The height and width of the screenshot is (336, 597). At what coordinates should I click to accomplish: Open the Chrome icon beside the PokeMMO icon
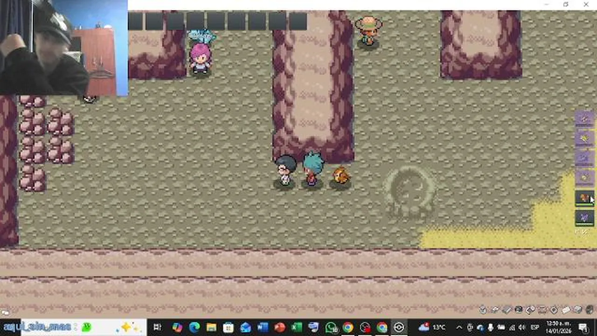(382, 327)
